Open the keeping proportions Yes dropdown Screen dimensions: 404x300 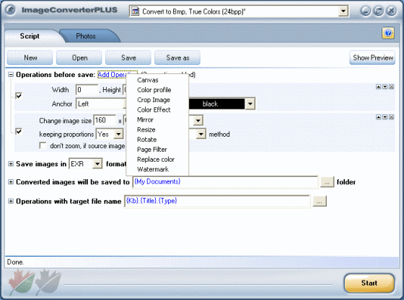tap(118, 134)
